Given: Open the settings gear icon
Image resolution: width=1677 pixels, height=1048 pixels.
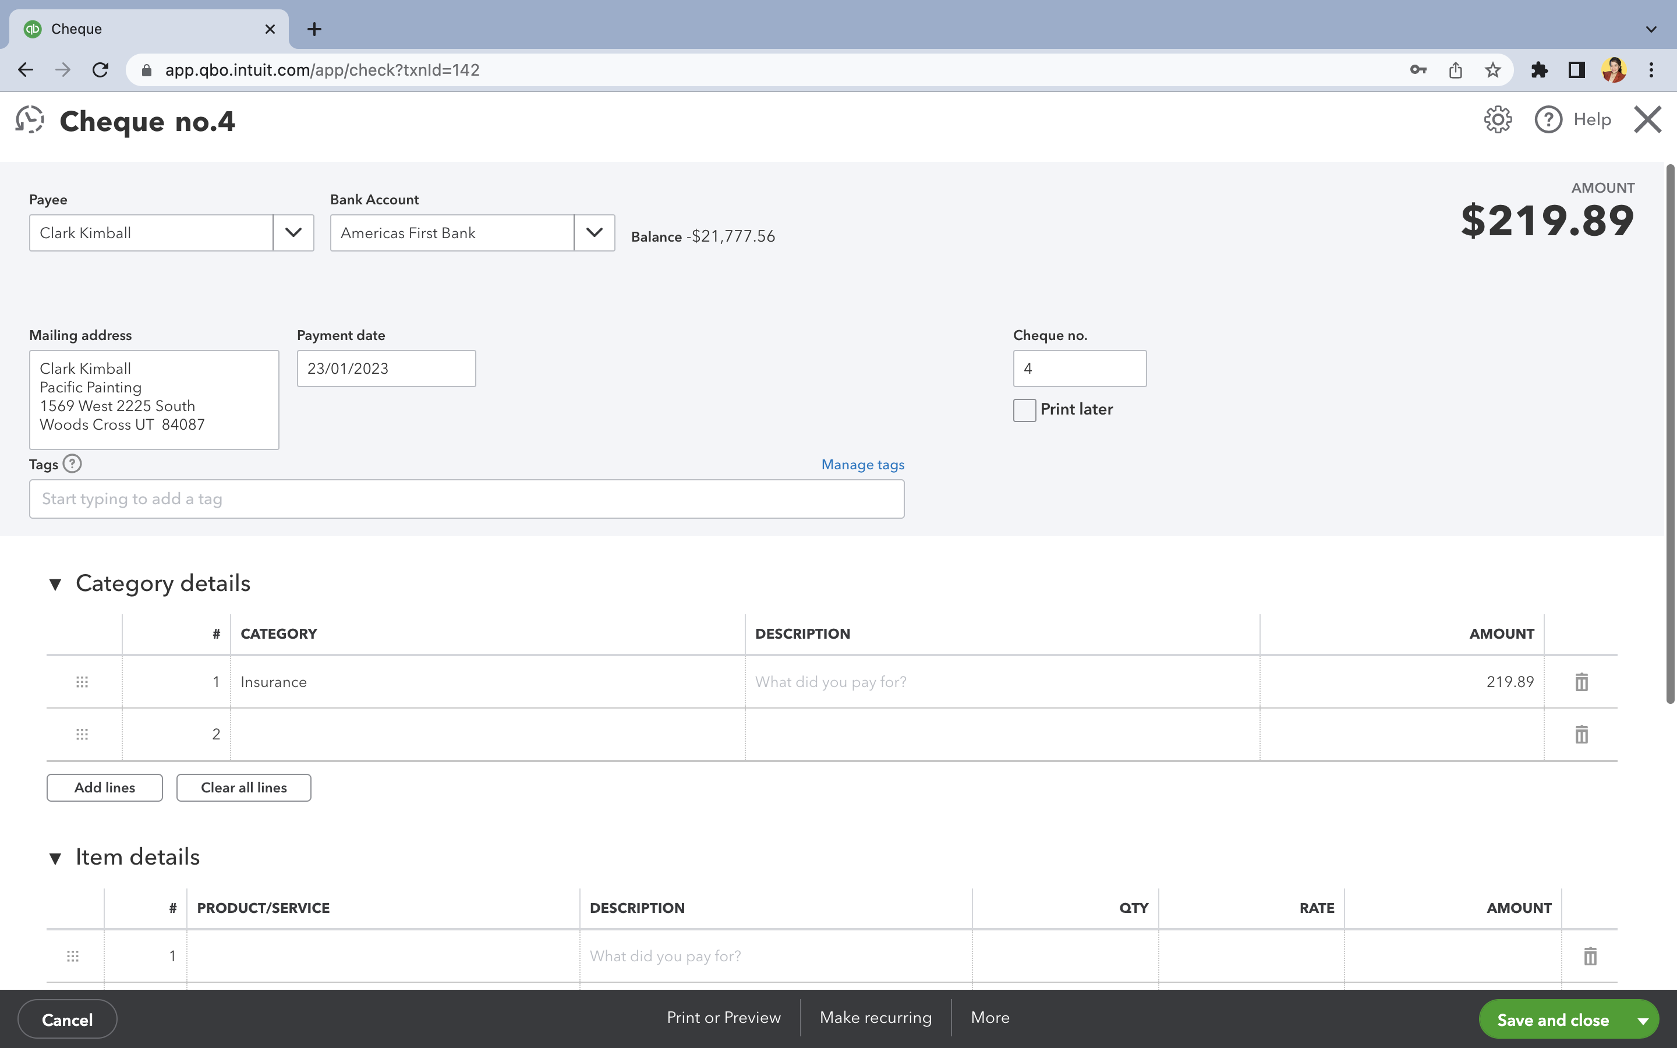Looking at the screenshot, I should pos(1497,120).
